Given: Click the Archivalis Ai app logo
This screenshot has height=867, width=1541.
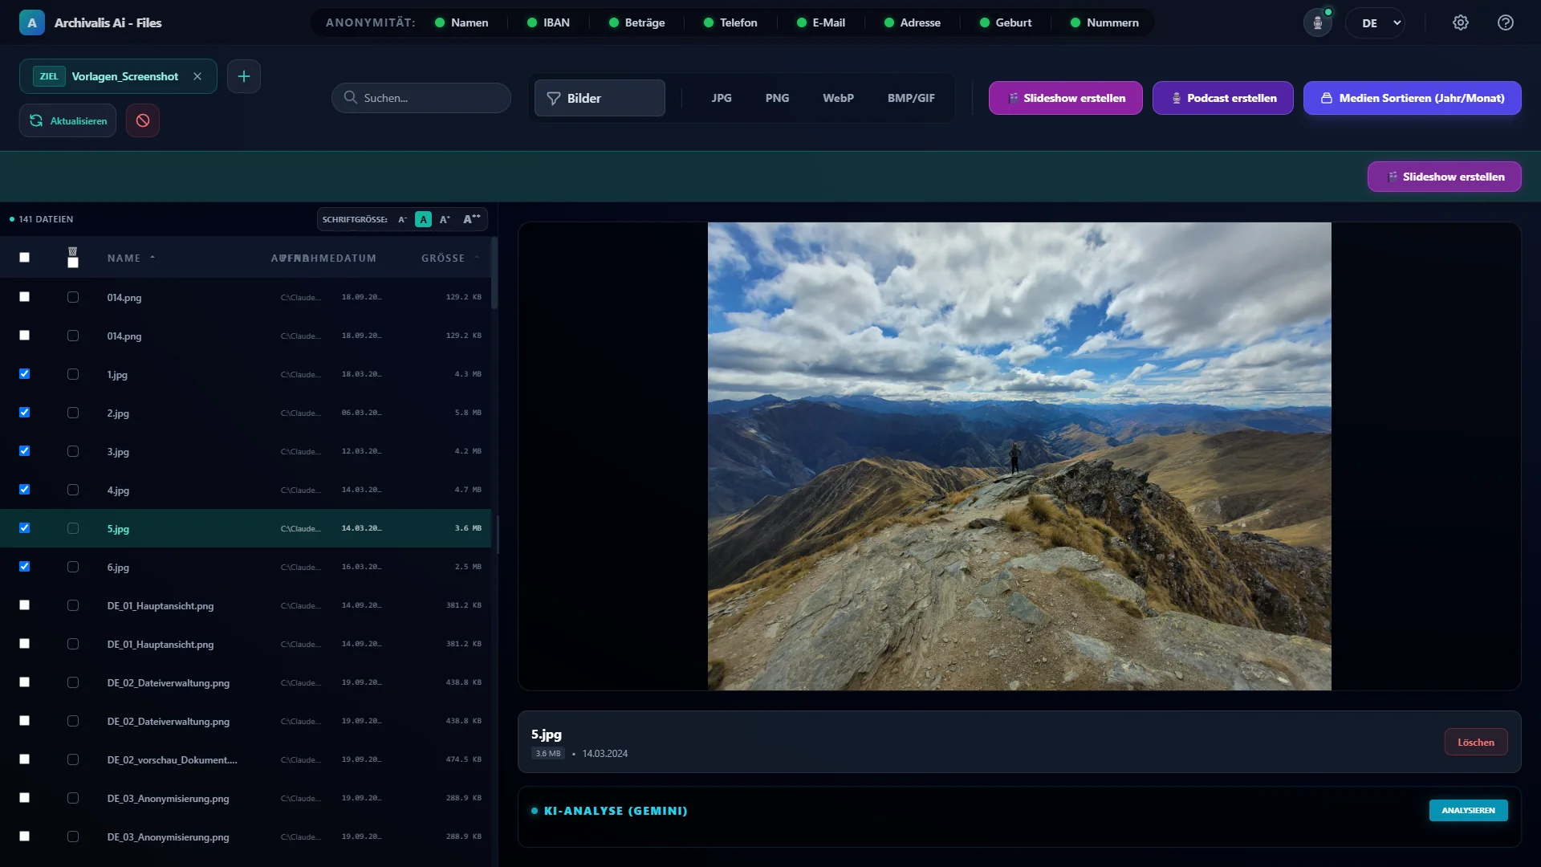Looking at the screenshot, I should click(x=32, y=22).
